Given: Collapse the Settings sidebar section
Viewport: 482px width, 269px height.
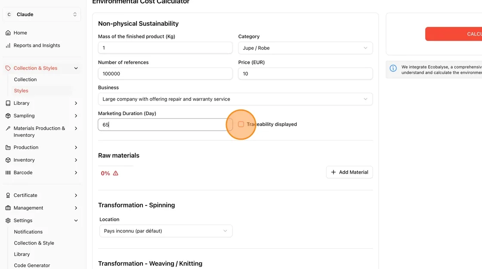Looking at the screenshot, I should (76, 220).
